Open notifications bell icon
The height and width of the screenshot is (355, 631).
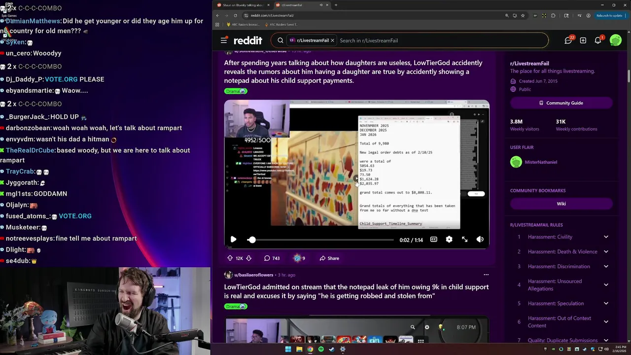click(x=598, y=40)
